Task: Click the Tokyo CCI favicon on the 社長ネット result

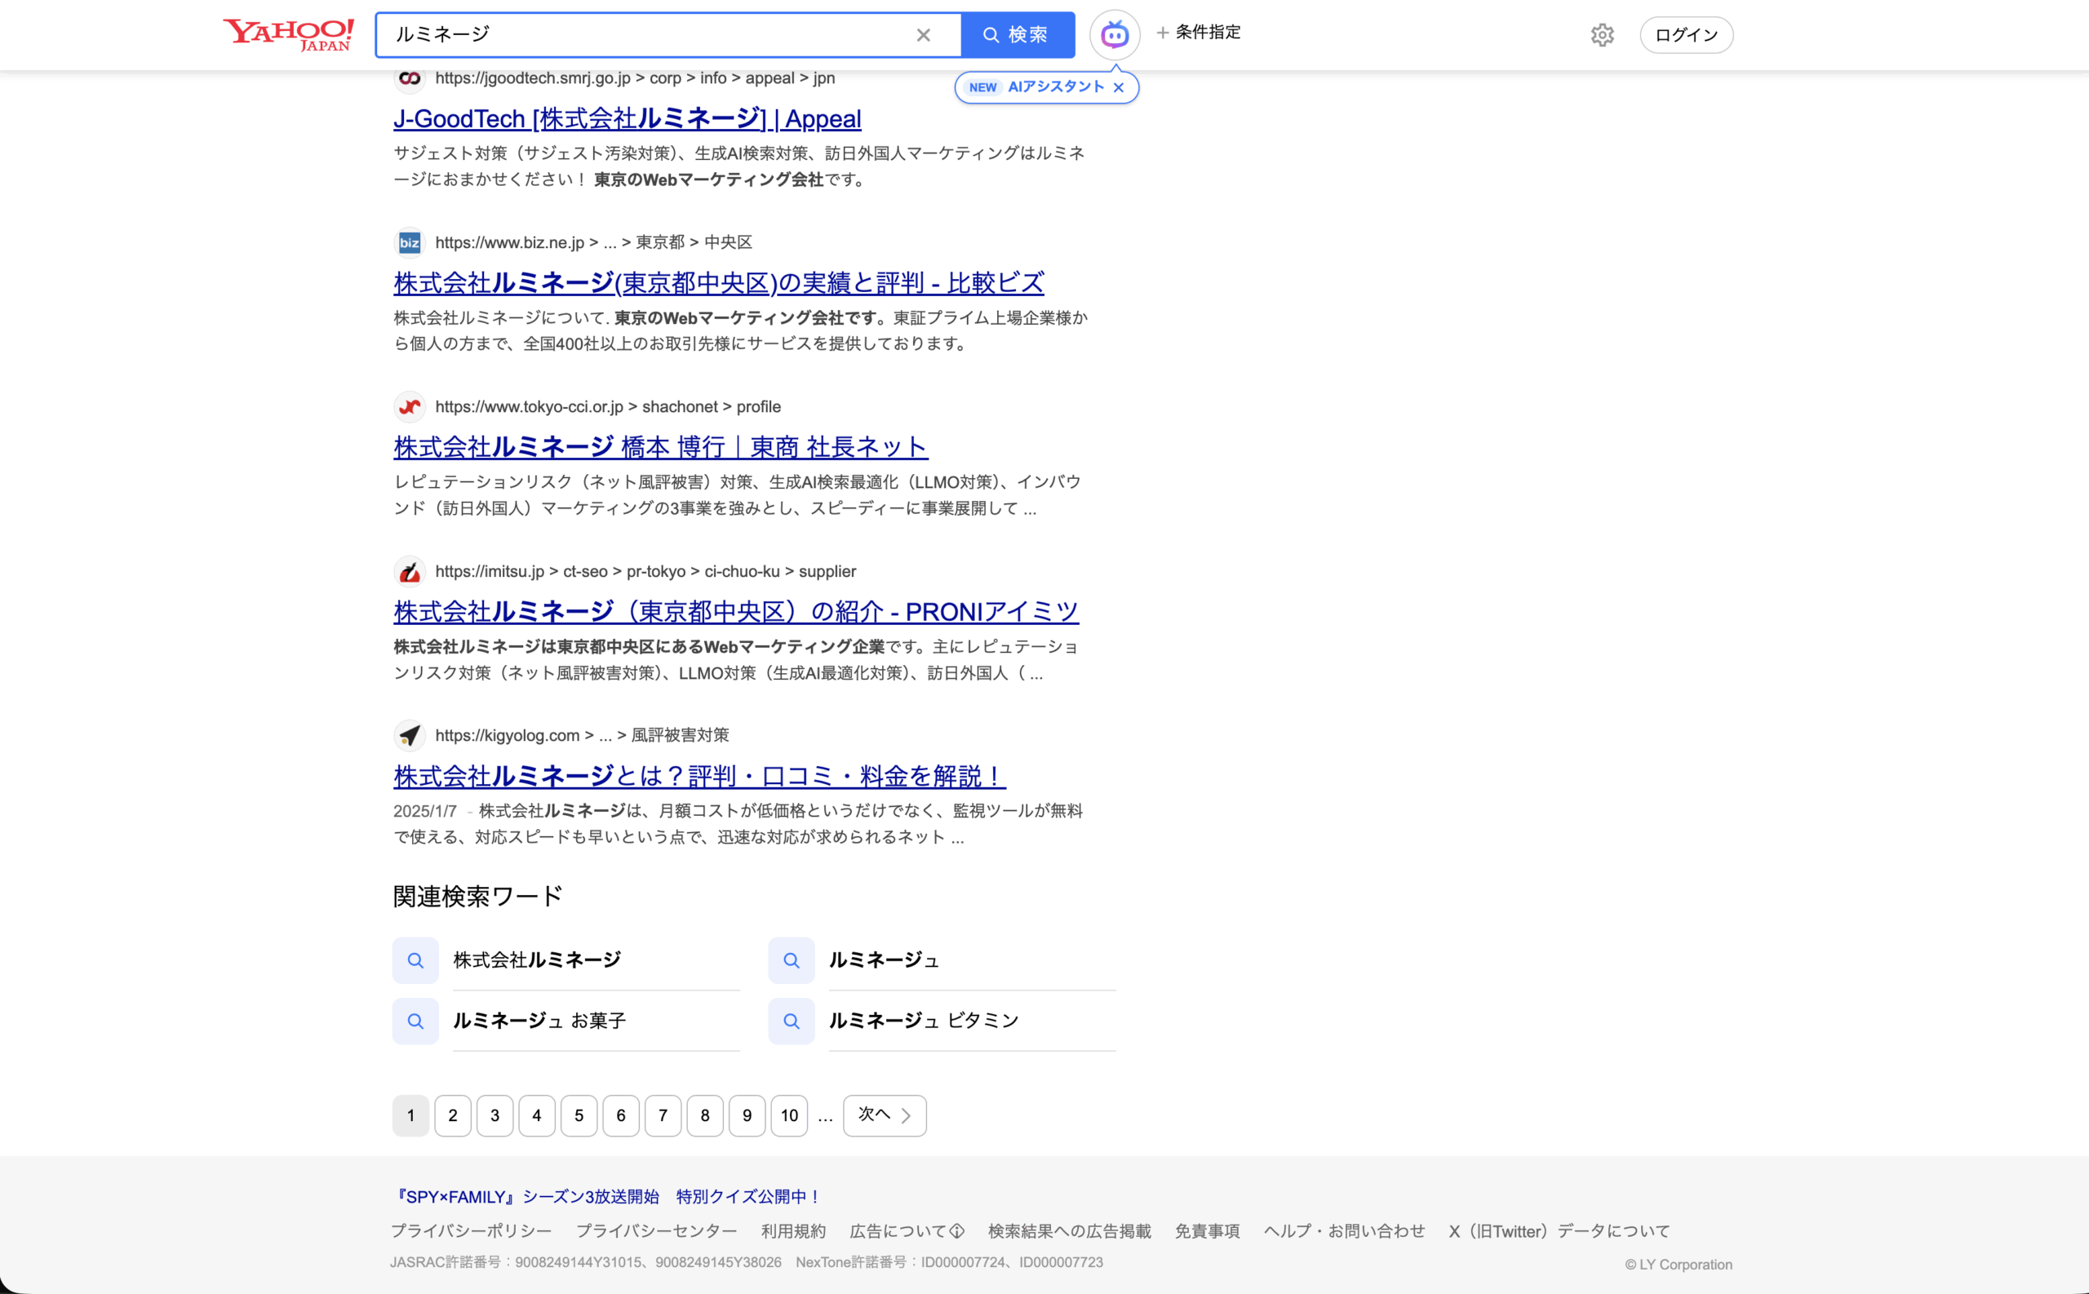Action: tap(410, 406)
